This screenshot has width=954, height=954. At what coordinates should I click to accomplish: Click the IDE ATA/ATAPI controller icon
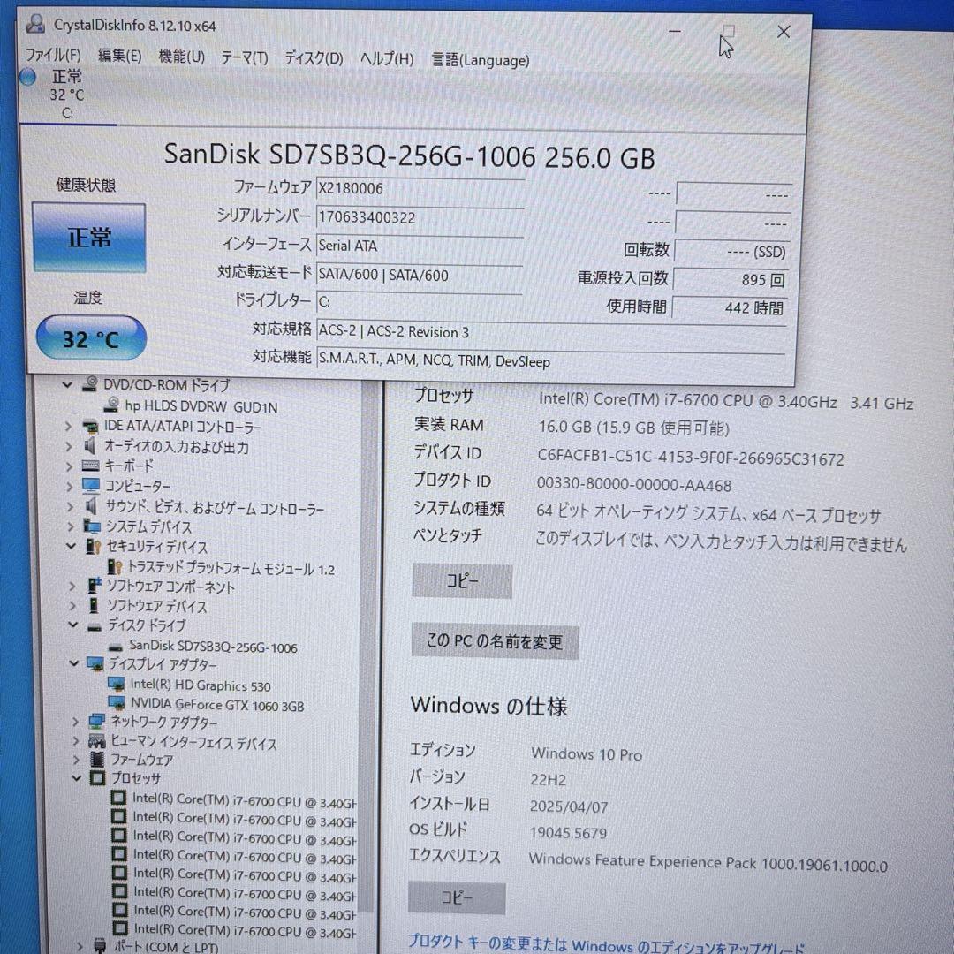pyautogui.click(x=90, y=427)
